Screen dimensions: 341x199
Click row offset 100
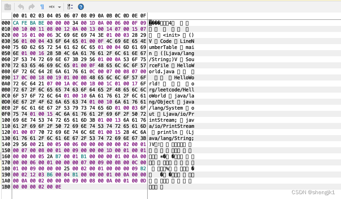pos(6,120)
